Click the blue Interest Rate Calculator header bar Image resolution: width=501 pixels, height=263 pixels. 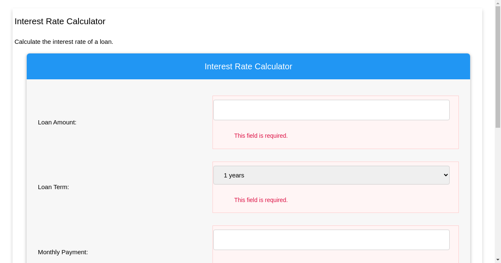pyautogui.click(x=248, y=66)
